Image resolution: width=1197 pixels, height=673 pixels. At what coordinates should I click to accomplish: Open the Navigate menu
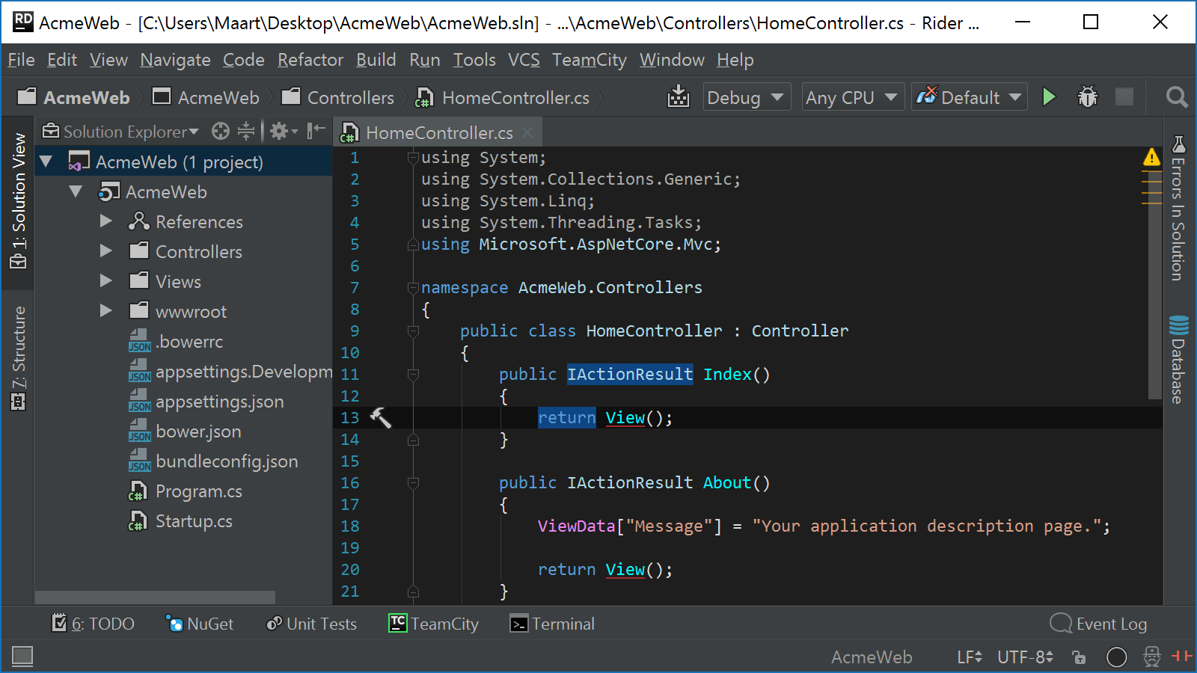tap(175, 60)
